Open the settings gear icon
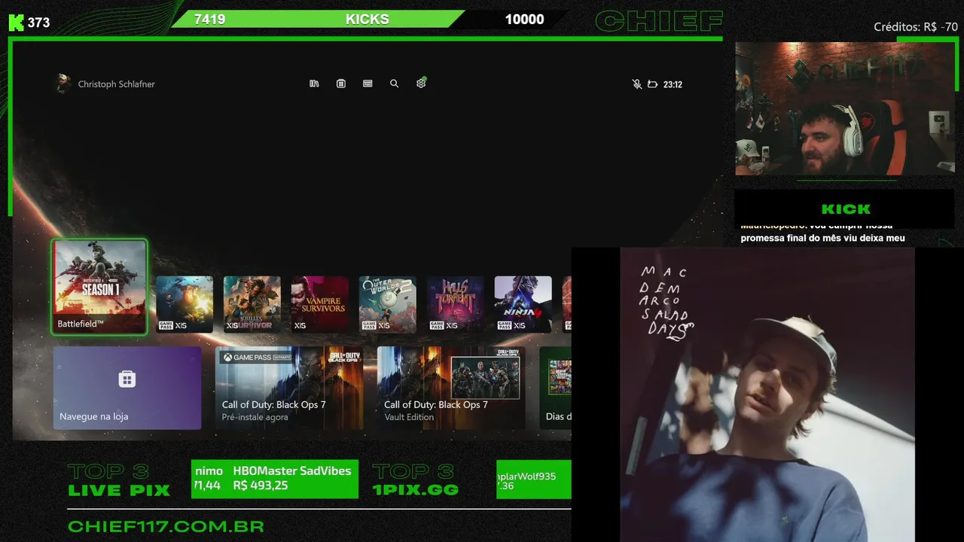Screen dimensions: 964x542 [x=421, y=84]
